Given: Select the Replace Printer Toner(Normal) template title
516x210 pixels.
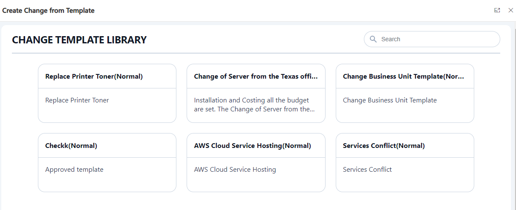Looking at the screenshot, I should click(x=94, y=77).
